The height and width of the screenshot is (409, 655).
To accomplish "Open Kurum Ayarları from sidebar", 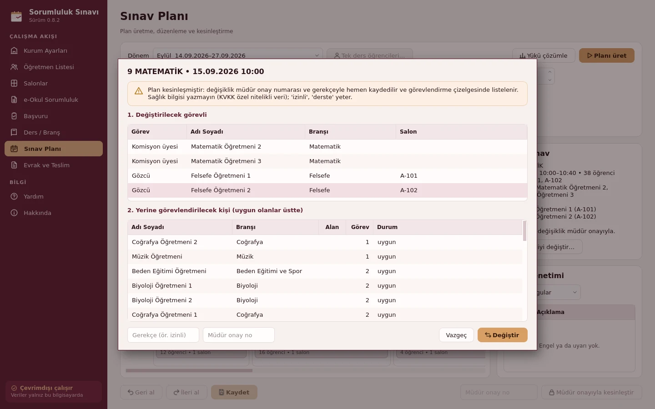I will [54, 50].
